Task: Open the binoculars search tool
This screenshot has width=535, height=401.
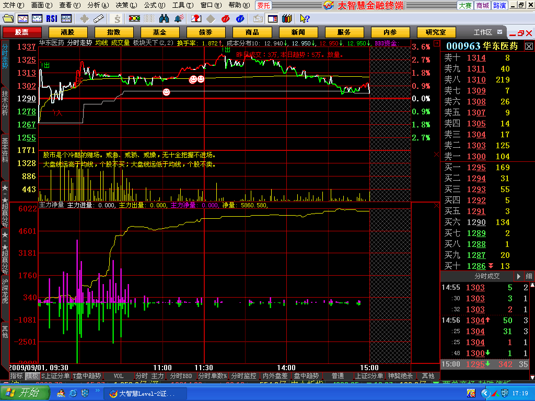Action: (x=164, y=18)
